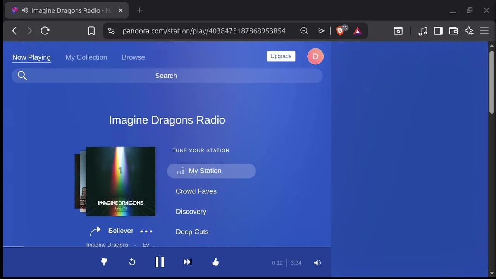Click the Imagine Dragons Radio station title

[167, 120]
